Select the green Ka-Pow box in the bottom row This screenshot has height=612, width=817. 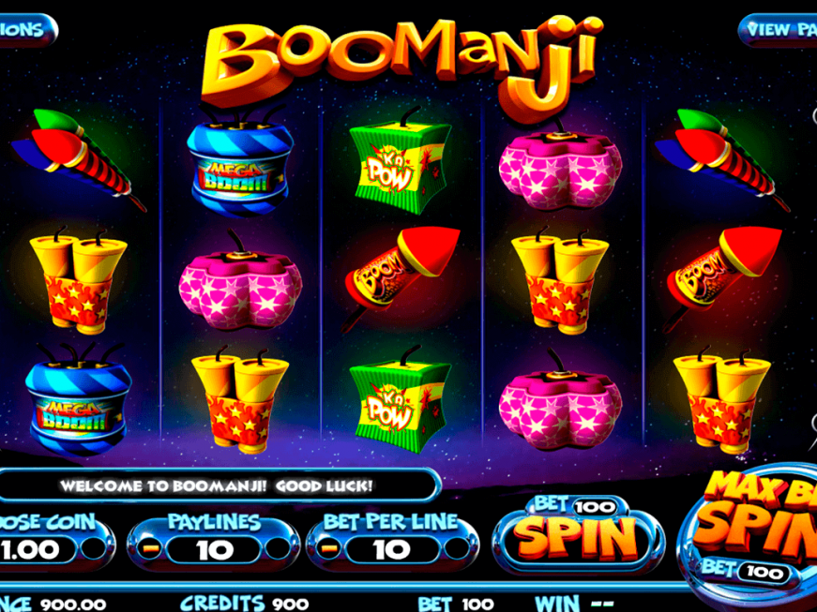pos(401,398)
